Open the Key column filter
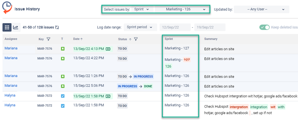The image size is (298, 120). tap(48, 39)
